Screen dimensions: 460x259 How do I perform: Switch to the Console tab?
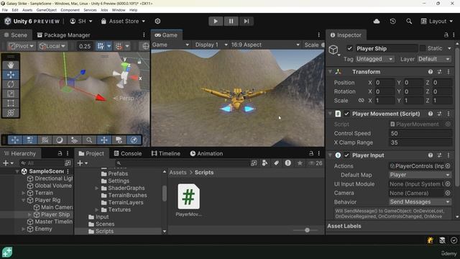coord(128,153)
